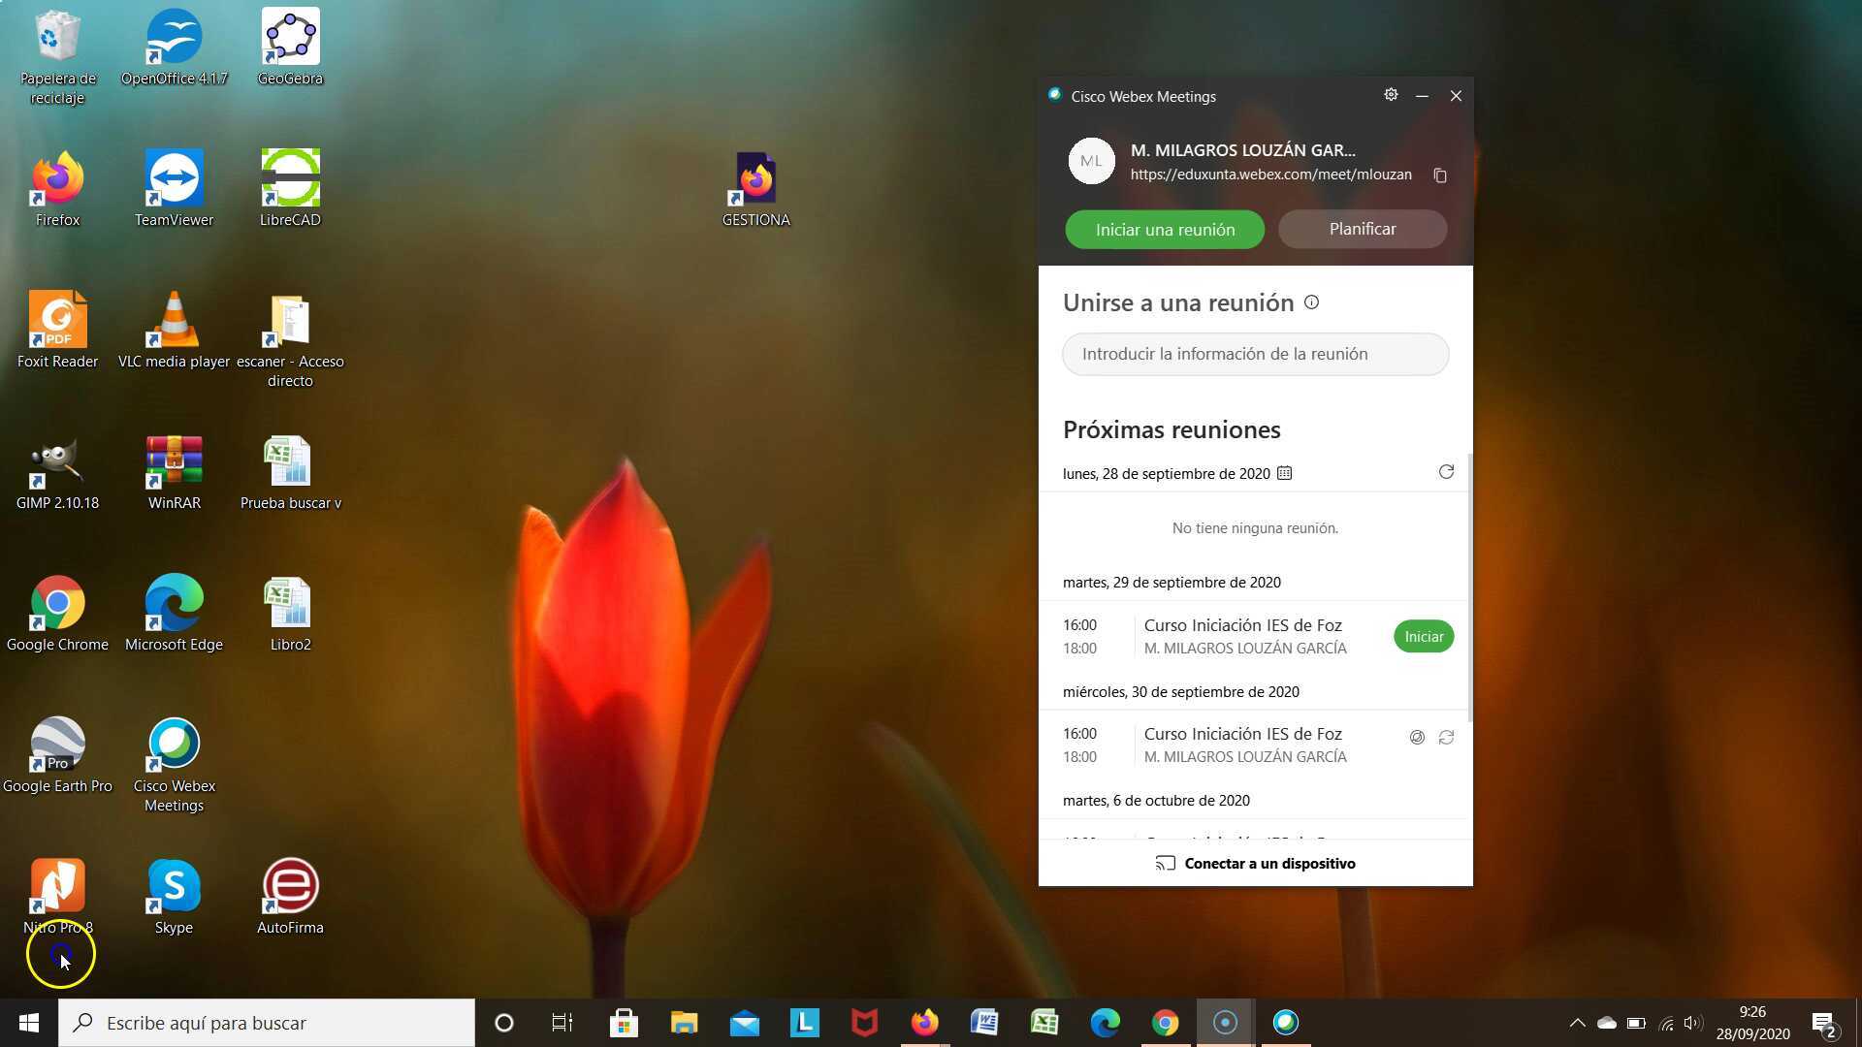Click the Planificar button
1862x1047 pixels.
coord(1363,230)
